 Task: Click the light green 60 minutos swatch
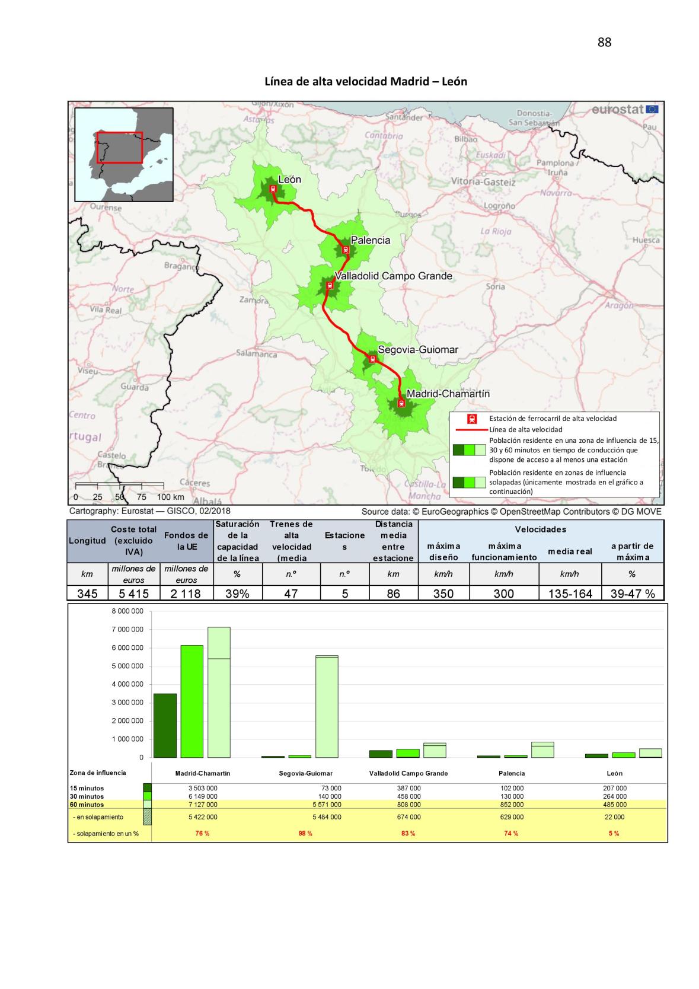tap(147, 805)
